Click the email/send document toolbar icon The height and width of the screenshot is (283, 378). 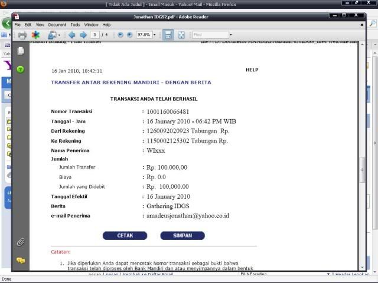[x=52, y=35]
